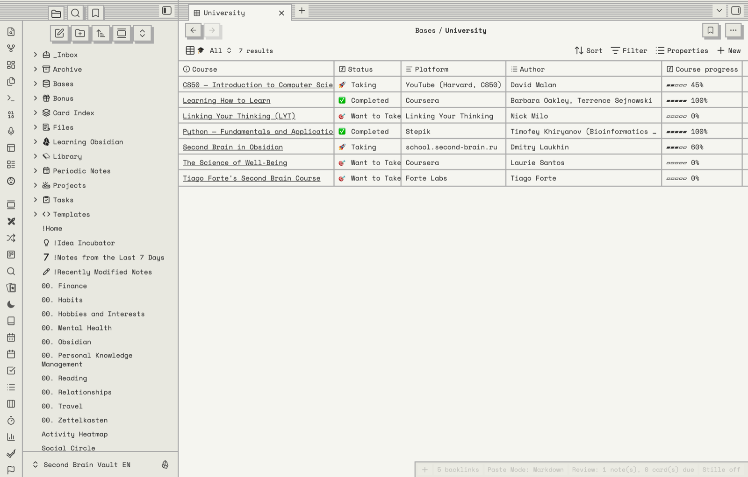The image size is (748, 477).
Task: Click the microphone audio recorder icon
Action: point(11,131)
